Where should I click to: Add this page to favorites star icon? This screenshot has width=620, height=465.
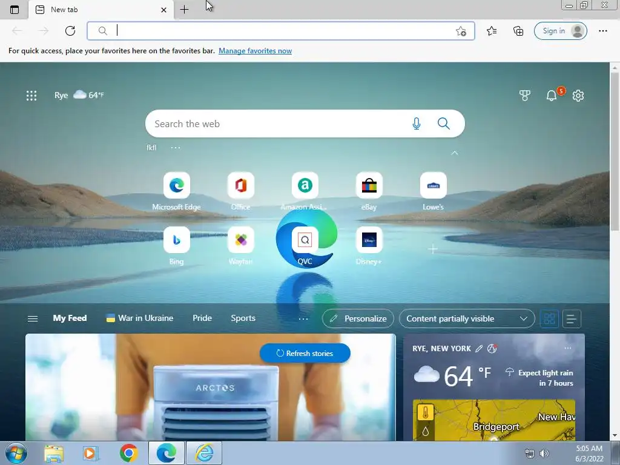tap(461, 31)
